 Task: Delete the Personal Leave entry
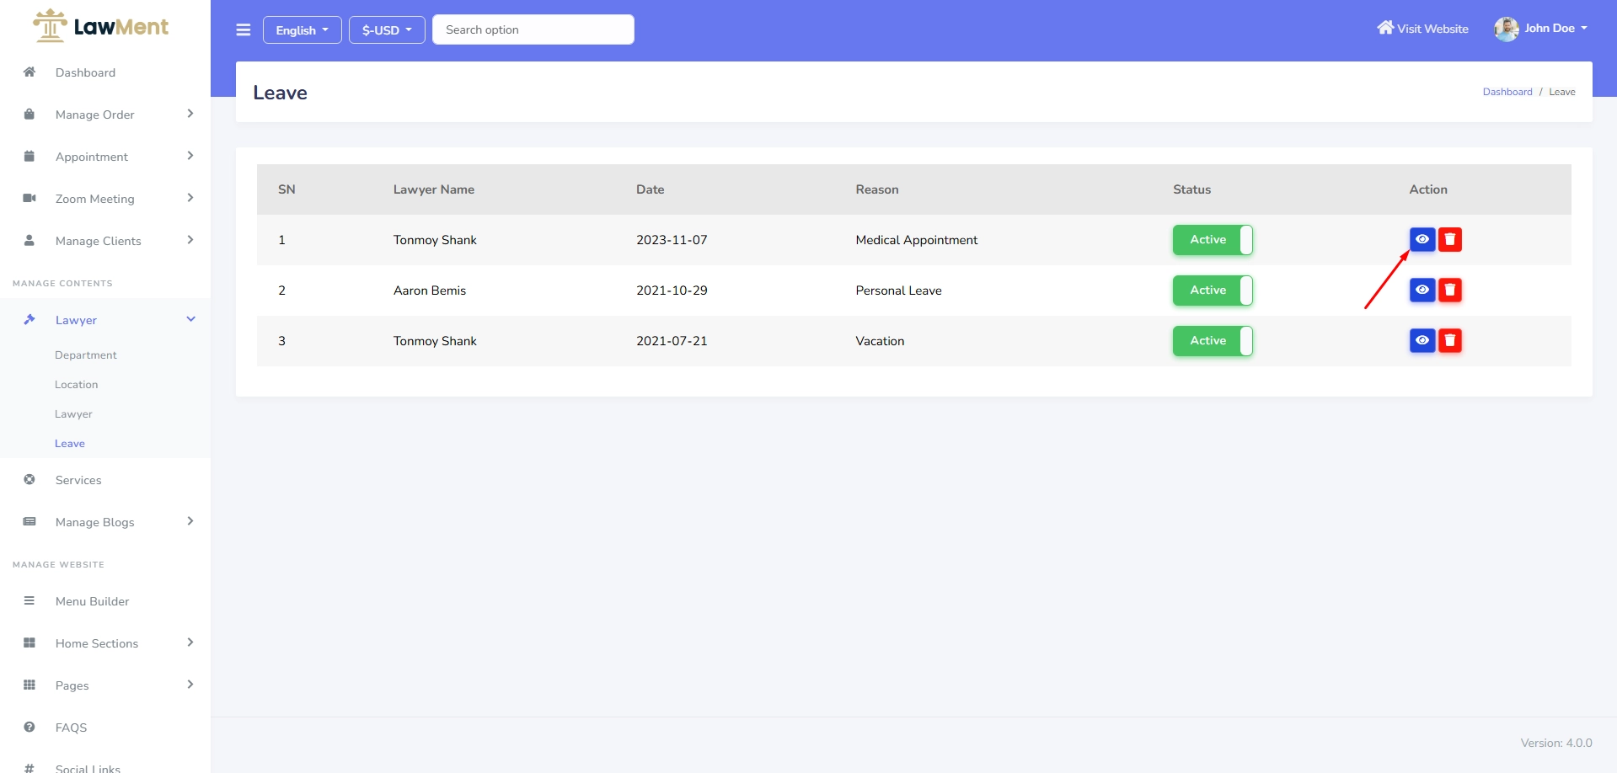pos(1450,290)
